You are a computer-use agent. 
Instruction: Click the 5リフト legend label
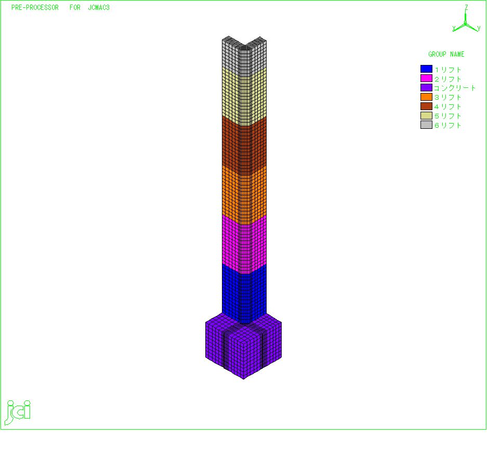pos(447,116)
